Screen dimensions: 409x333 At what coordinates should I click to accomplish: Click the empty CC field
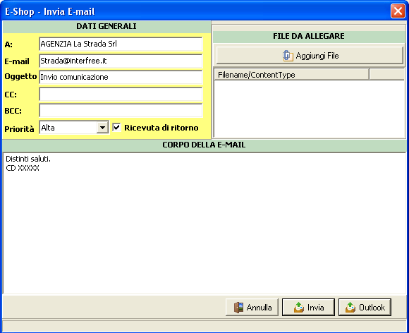[121, 94]
